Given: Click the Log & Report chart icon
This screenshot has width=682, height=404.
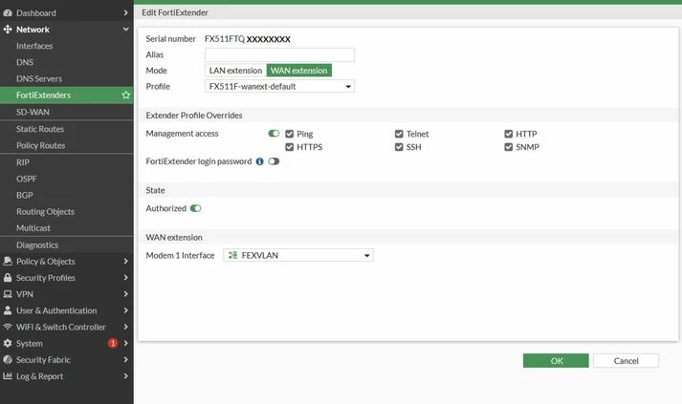Looking at the screenshot, I should tap(8, 376).
